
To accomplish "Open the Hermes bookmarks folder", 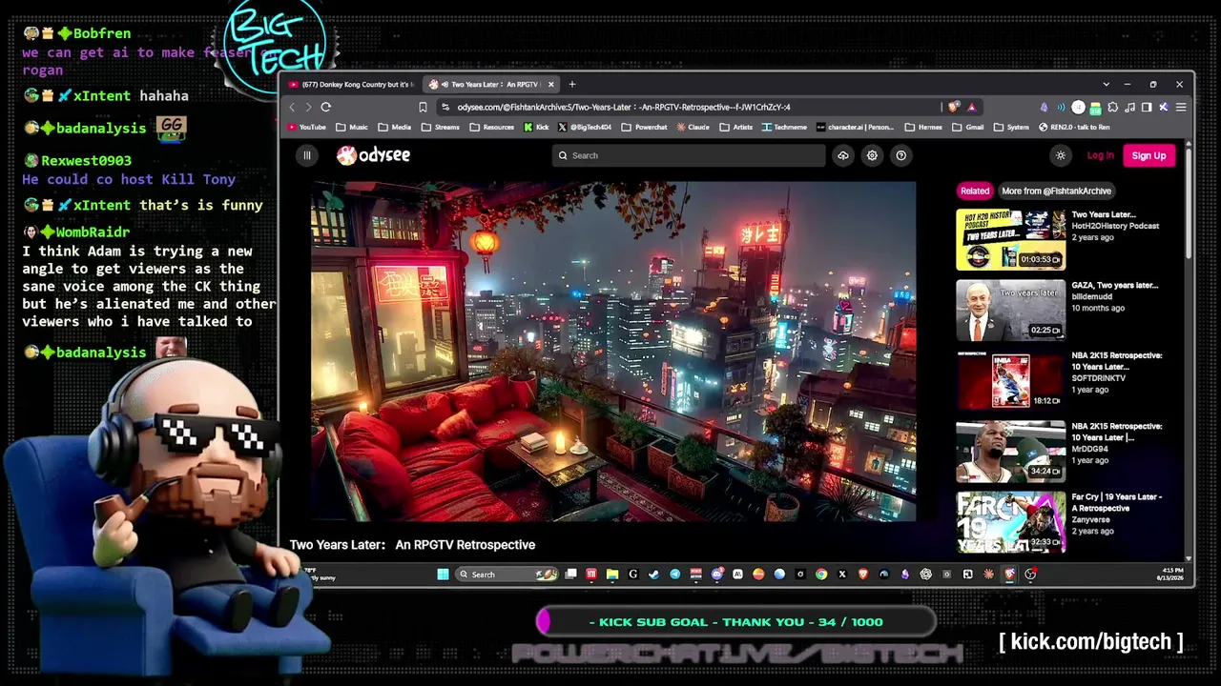I will (923, 127).
